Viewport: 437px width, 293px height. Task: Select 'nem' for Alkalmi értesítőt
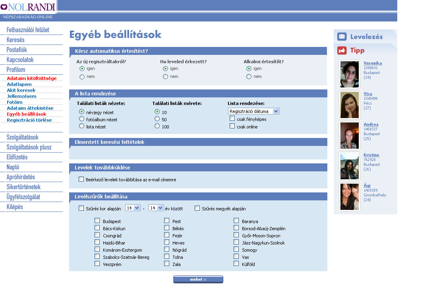pyautogui.click(x=249, y=77)
